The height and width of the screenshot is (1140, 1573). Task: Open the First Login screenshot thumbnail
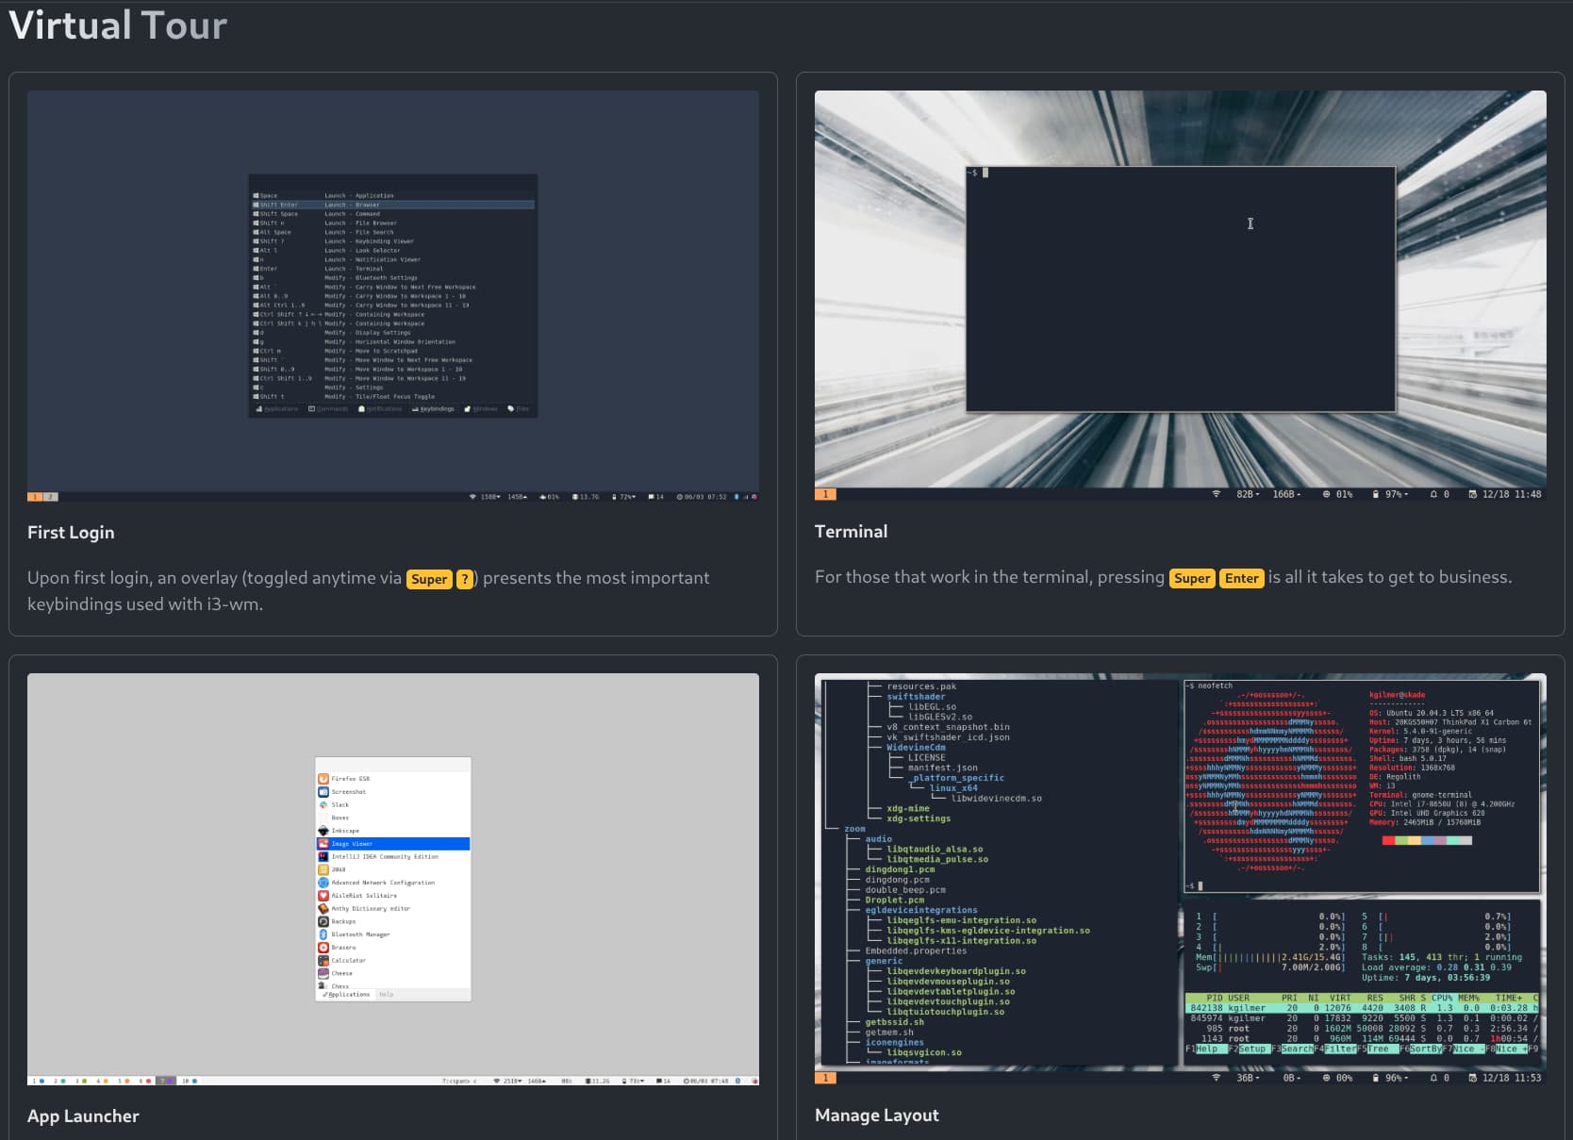pyautogui.click(x=393, y=296)
